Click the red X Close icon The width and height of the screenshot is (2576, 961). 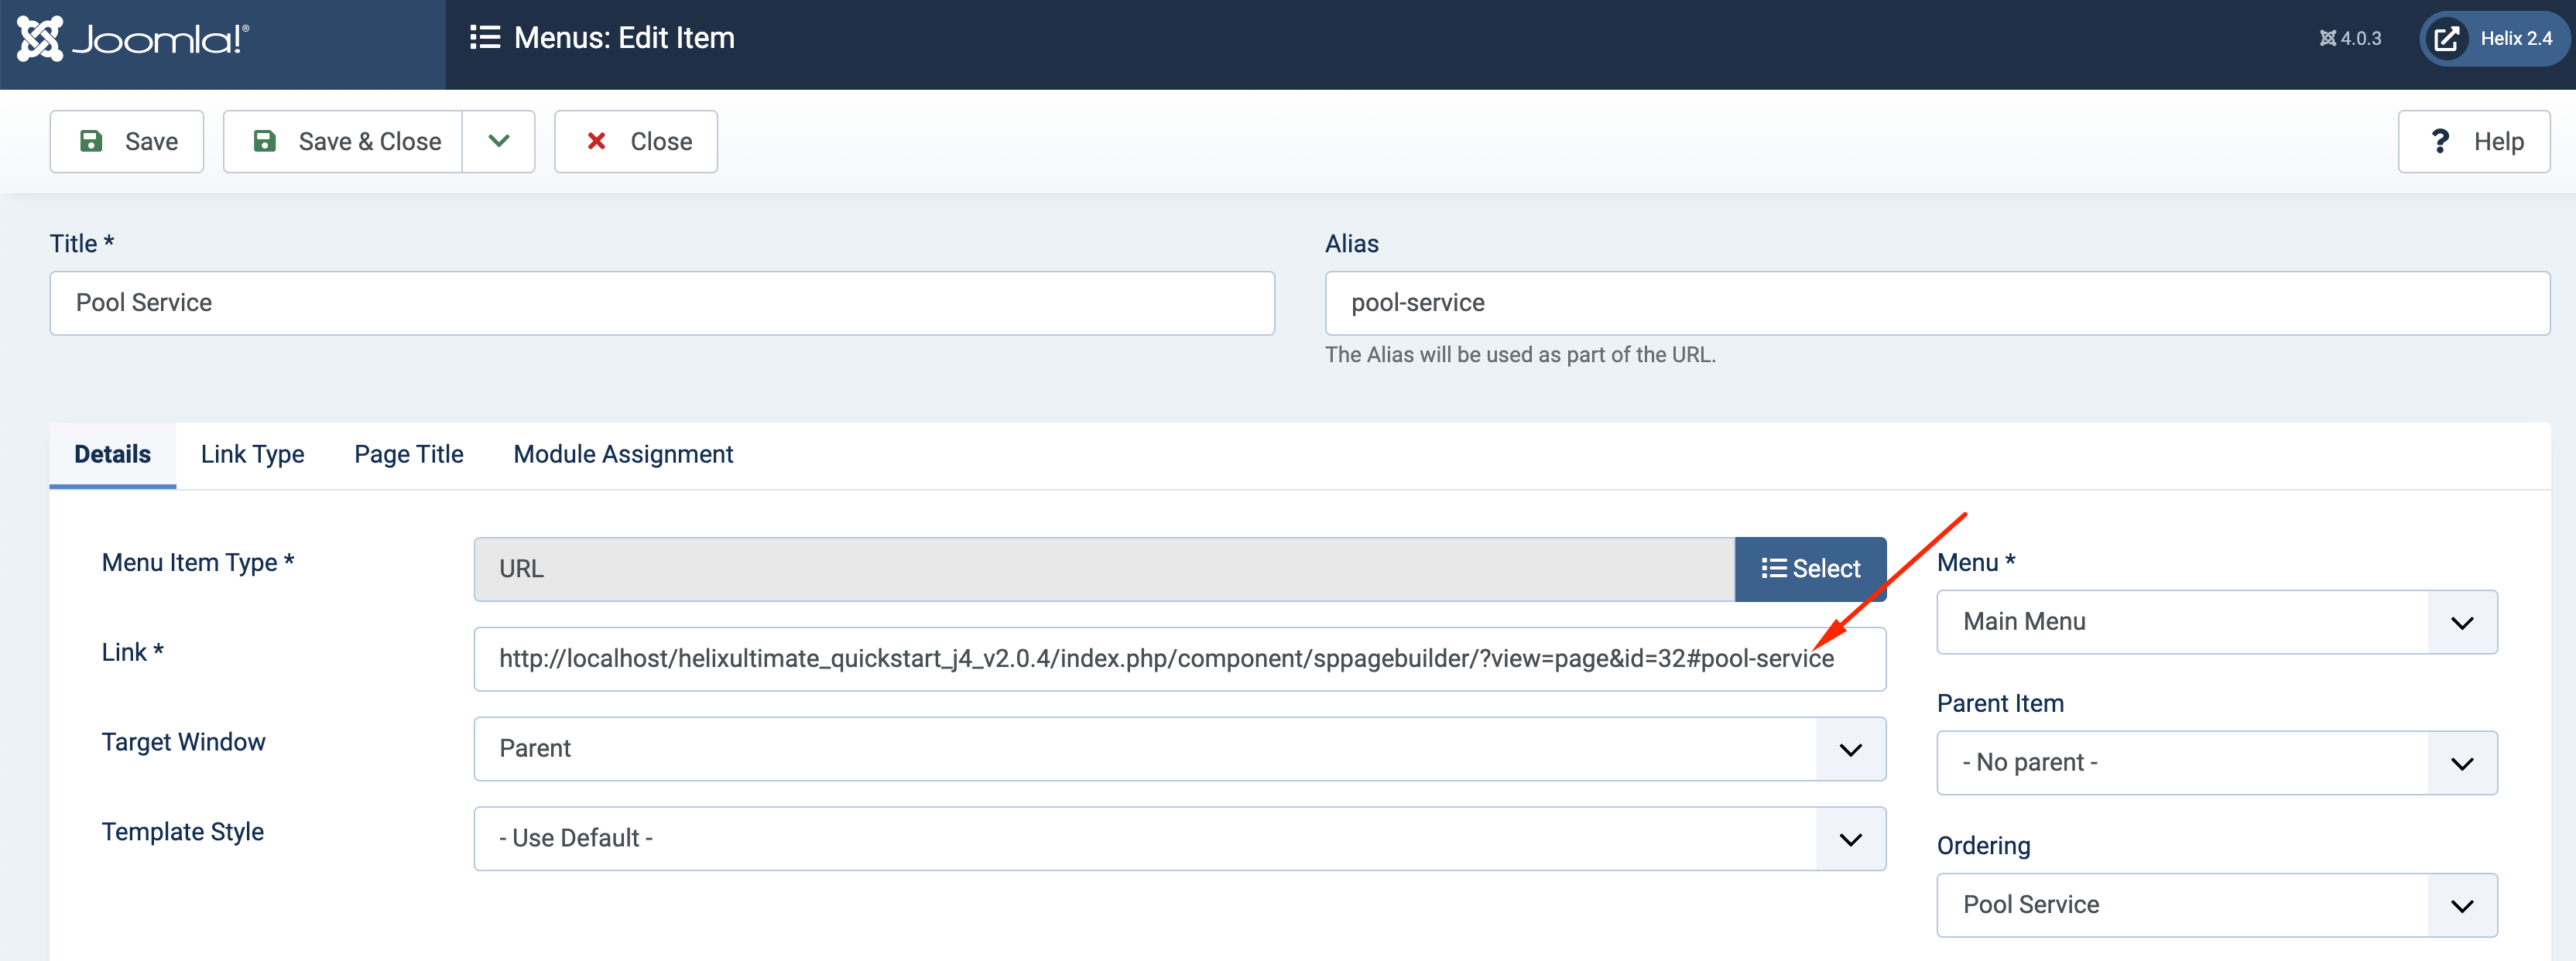coord(597,141)
